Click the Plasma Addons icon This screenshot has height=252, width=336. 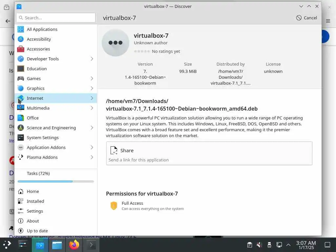pyautogui.click(x=21, y=157)
